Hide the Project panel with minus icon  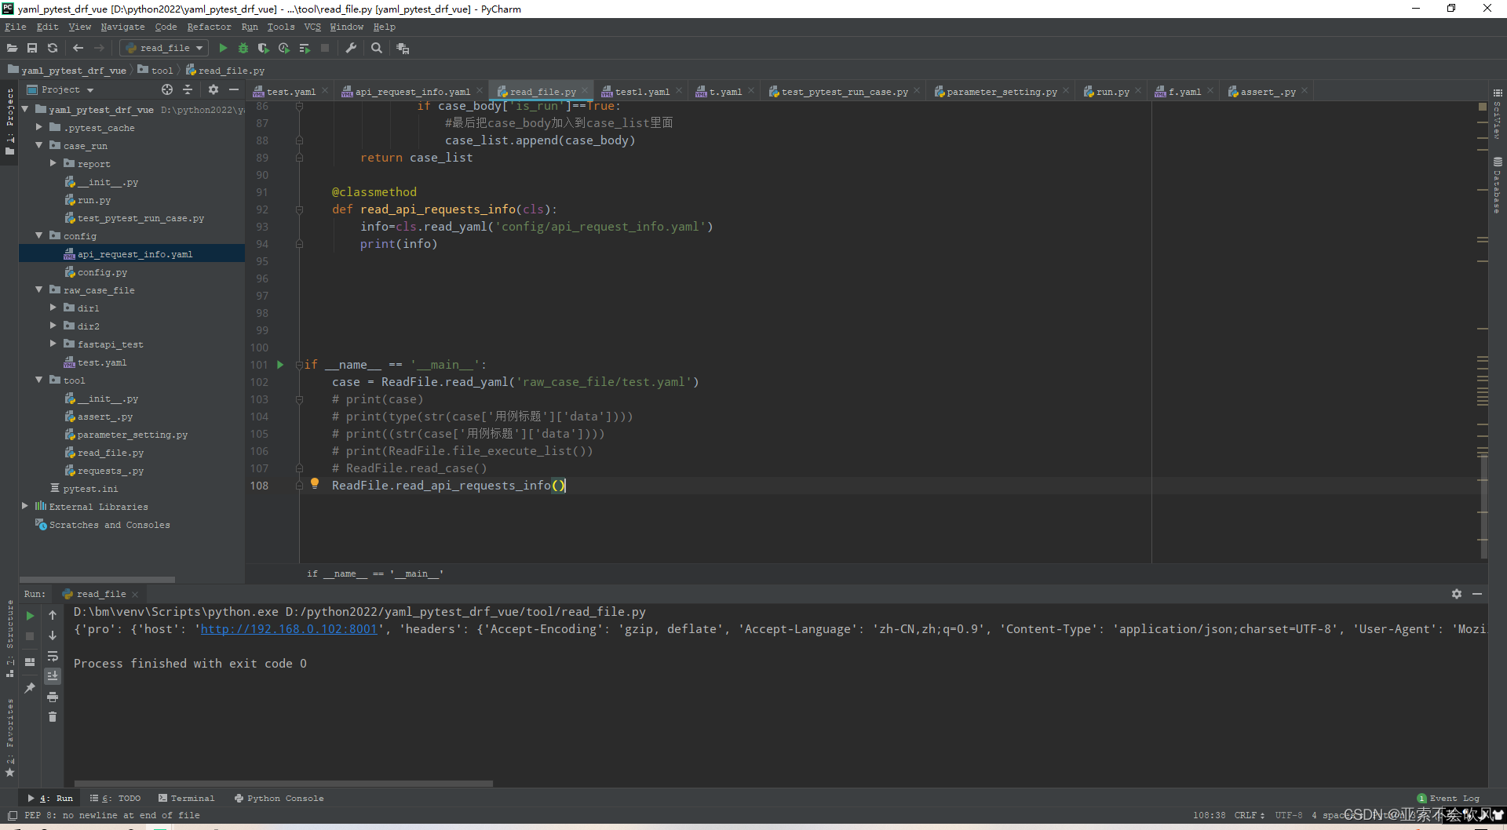tap(233, 89)
